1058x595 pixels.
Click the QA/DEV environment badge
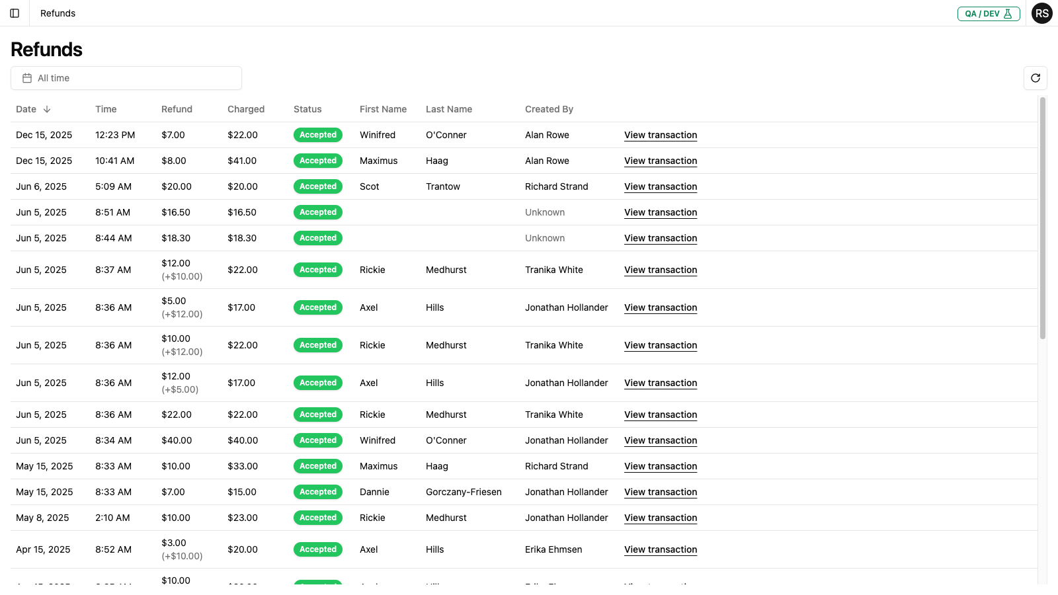click(989, 13)
